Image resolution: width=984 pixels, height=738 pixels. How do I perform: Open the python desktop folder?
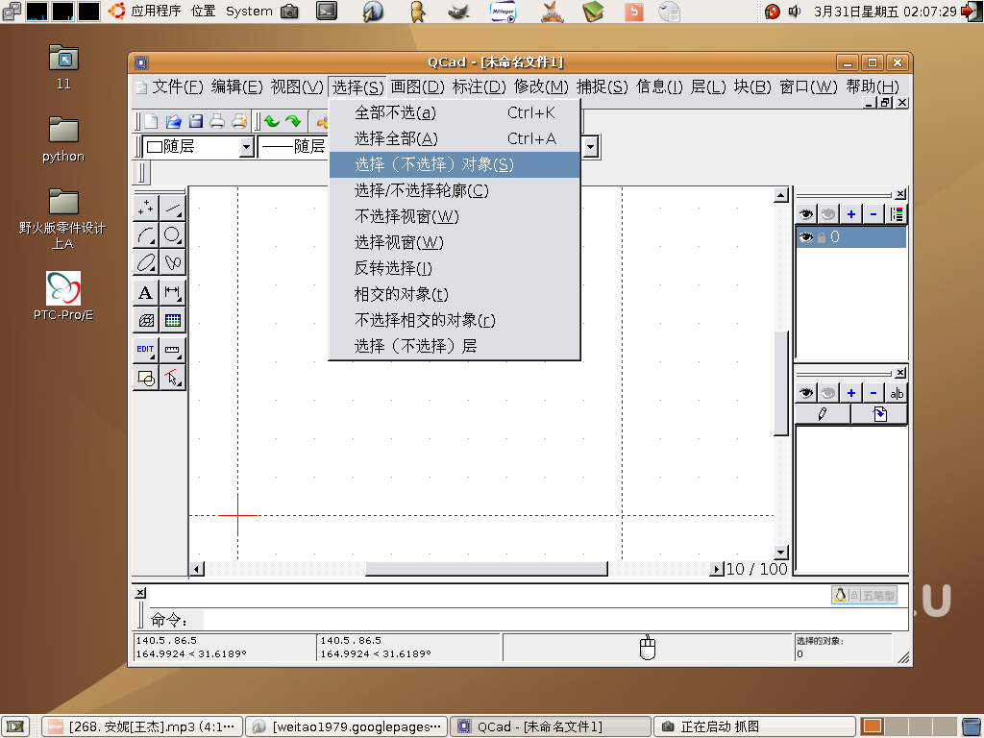pyautogui.click(x=63, y=140)
